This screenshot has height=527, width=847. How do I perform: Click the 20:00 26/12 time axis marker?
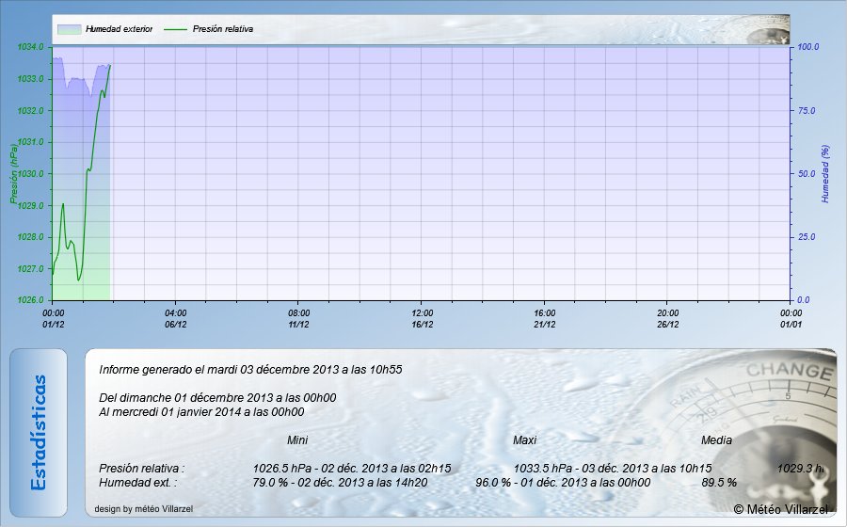(x=667, y=318)
